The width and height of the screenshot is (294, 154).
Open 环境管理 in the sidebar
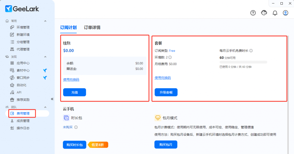pos(23,27)
